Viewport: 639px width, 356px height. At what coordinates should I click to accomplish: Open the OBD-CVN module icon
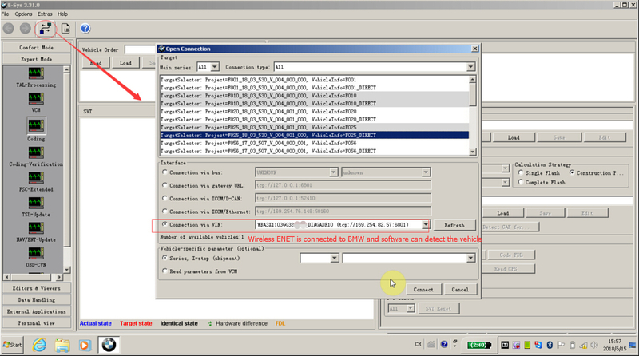coord(36,253)
